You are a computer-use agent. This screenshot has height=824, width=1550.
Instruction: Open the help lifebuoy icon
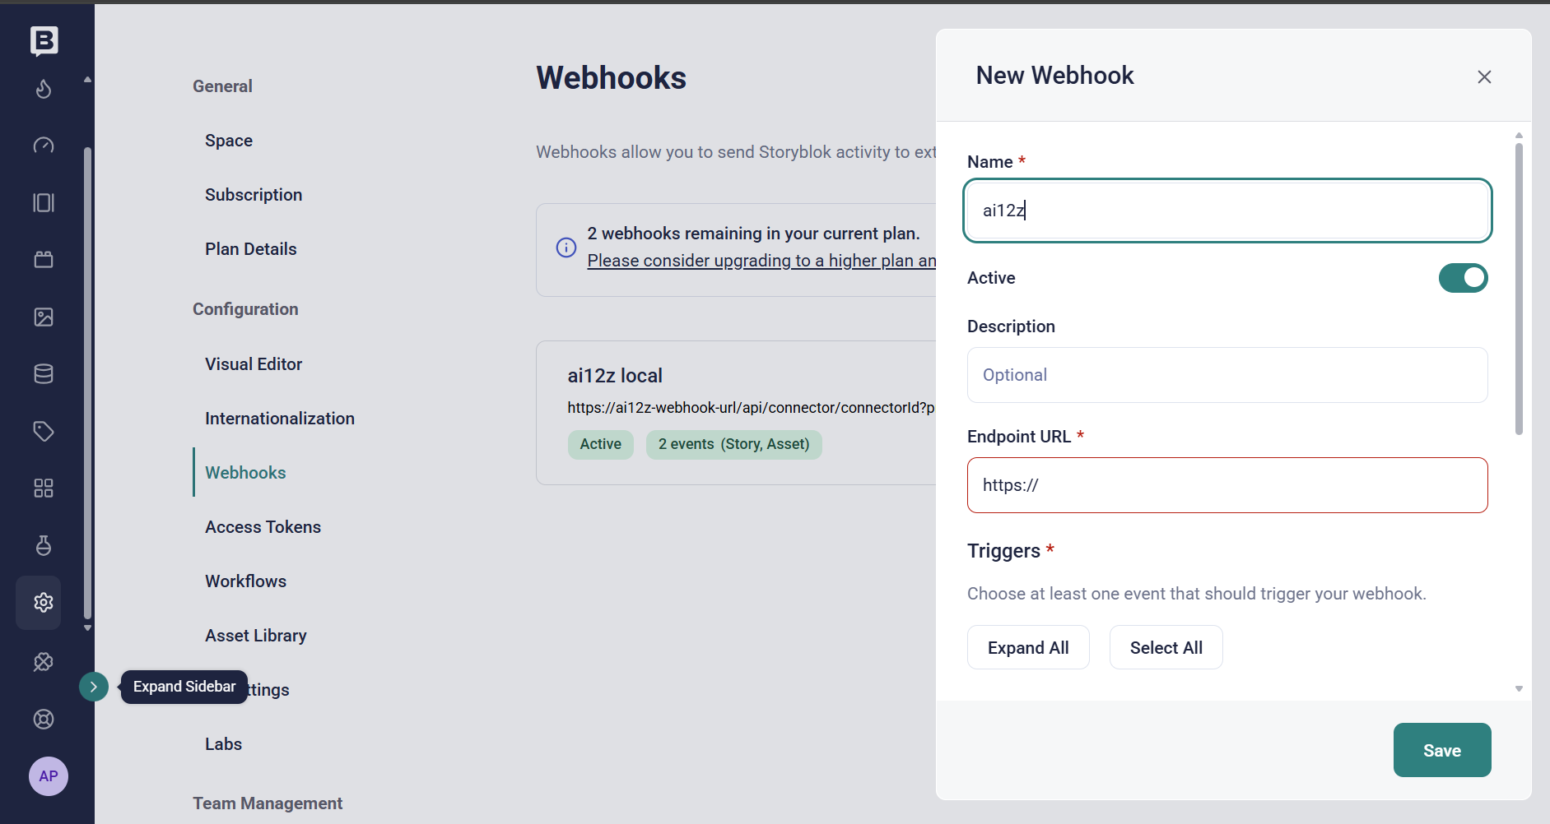pyautogui.click(x=44, y=719)
